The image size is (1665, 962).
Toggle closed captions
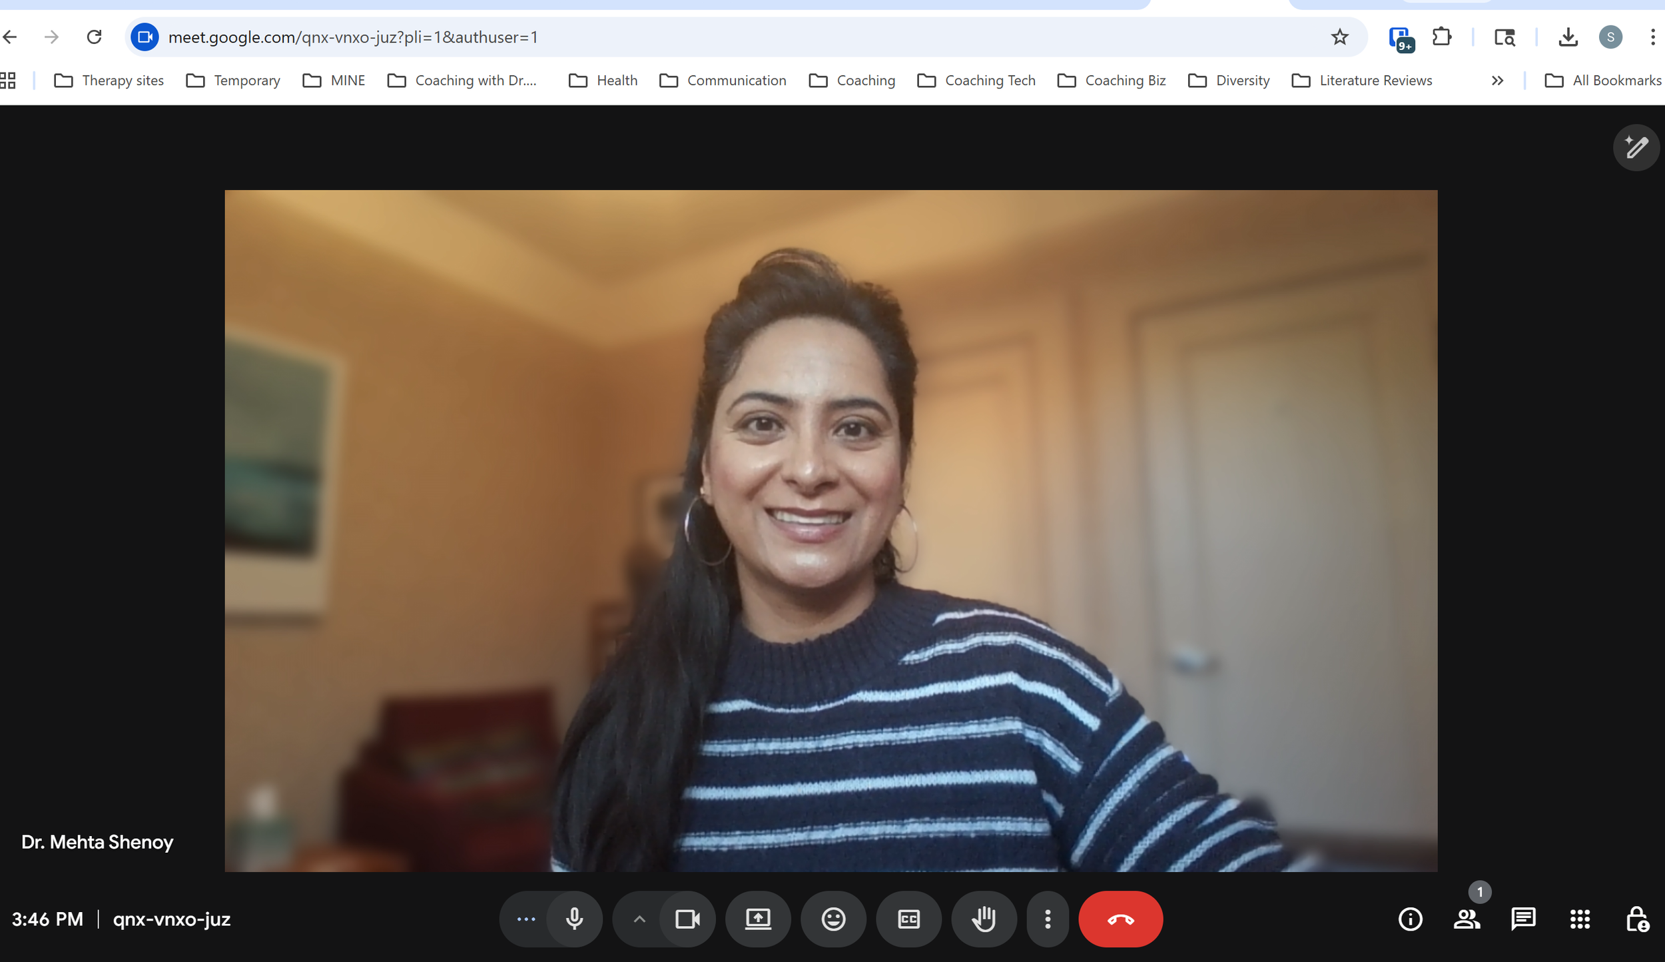(908, 919)
